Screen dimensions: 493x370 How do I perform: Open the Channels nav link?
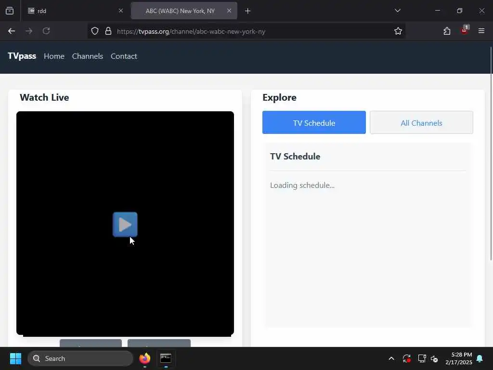[x=88, y=56]
